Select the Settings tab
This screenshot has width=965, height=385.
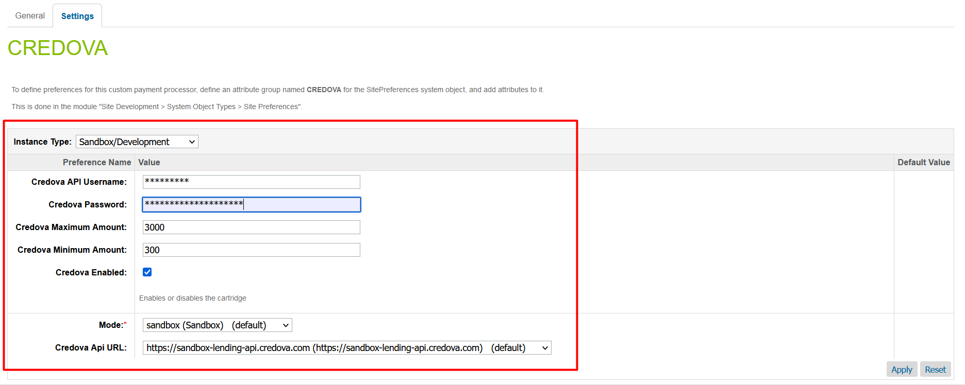(x=77, y=16)
